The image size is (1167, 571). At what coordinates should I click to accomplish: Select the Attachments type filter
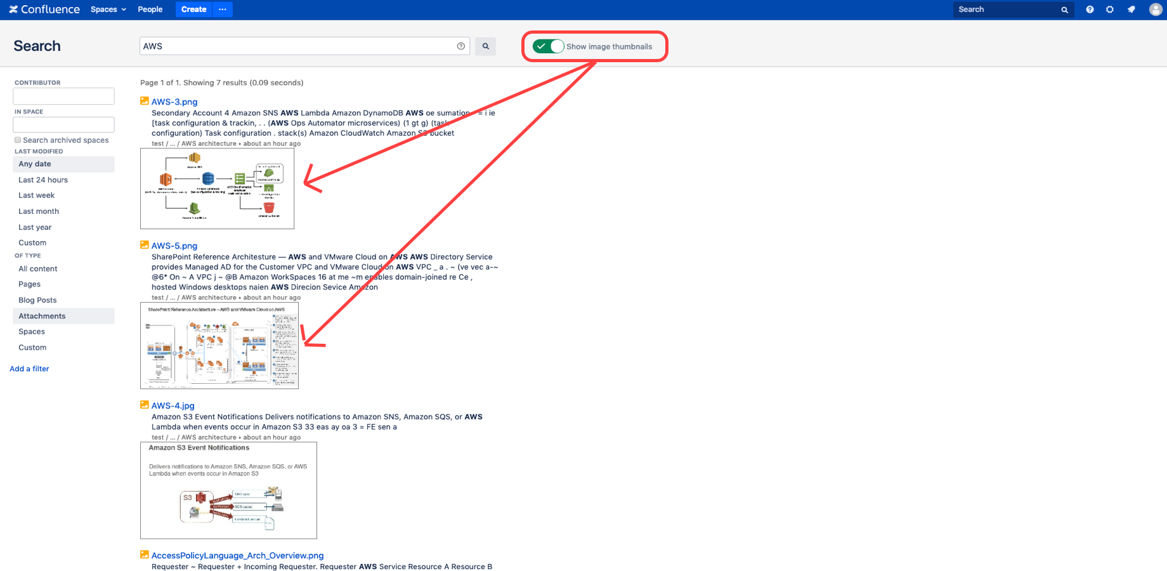pos(63,316)
